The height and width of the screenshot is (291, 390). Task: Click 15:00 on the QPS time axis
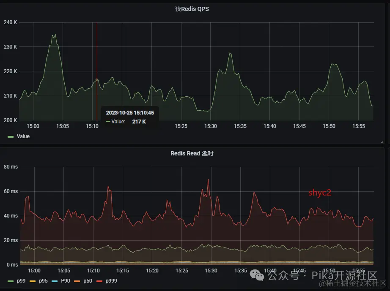click(x=33, y=126)
